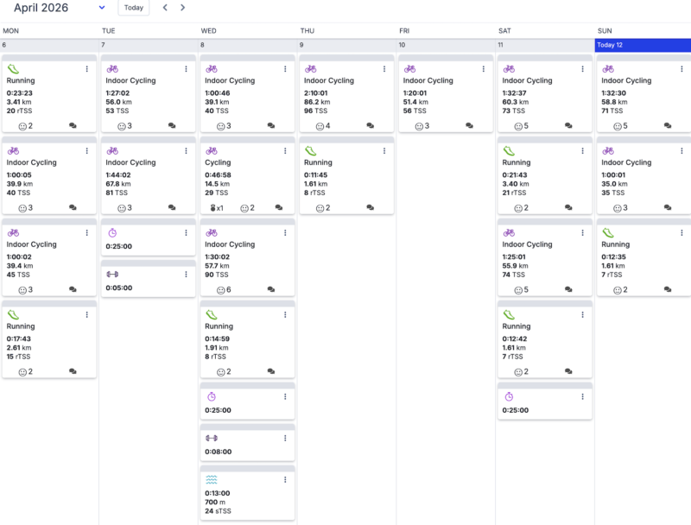The width and height of the screenshot is (691, 525).
Task: Open Wednesday's 57.7 km Indoor Cycling workout card
Action: [x=246, y=259]
